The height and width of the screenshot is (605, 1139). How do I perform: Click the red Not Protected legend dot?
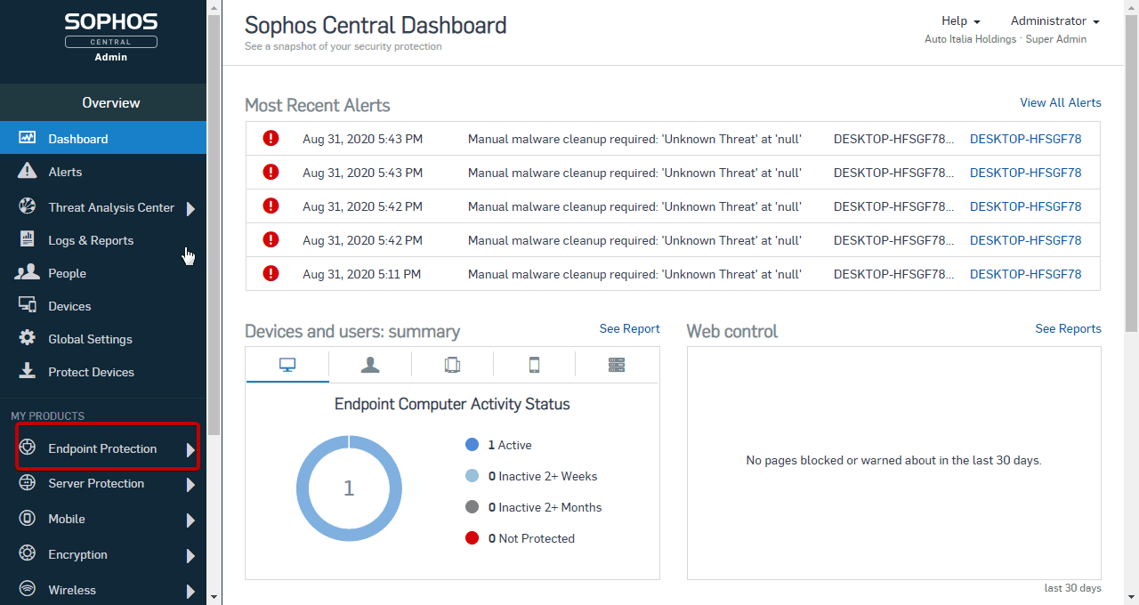point(473,538)
